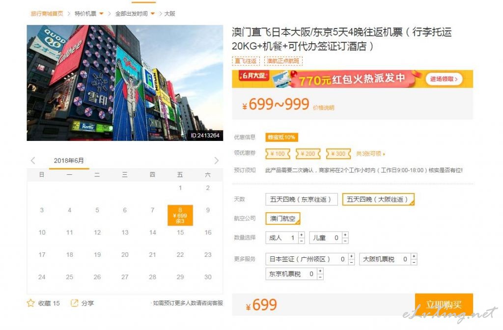Increase adult quantity with plus

pyautogui.click(x=301, y=235)
